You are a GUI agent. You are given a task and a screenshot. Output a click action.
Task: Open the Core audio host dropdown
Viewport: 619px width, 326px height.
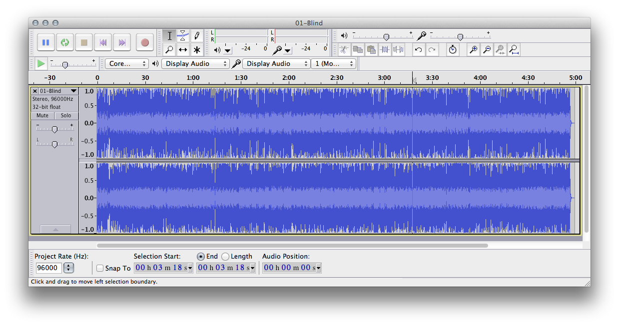(x=127, y=64)
